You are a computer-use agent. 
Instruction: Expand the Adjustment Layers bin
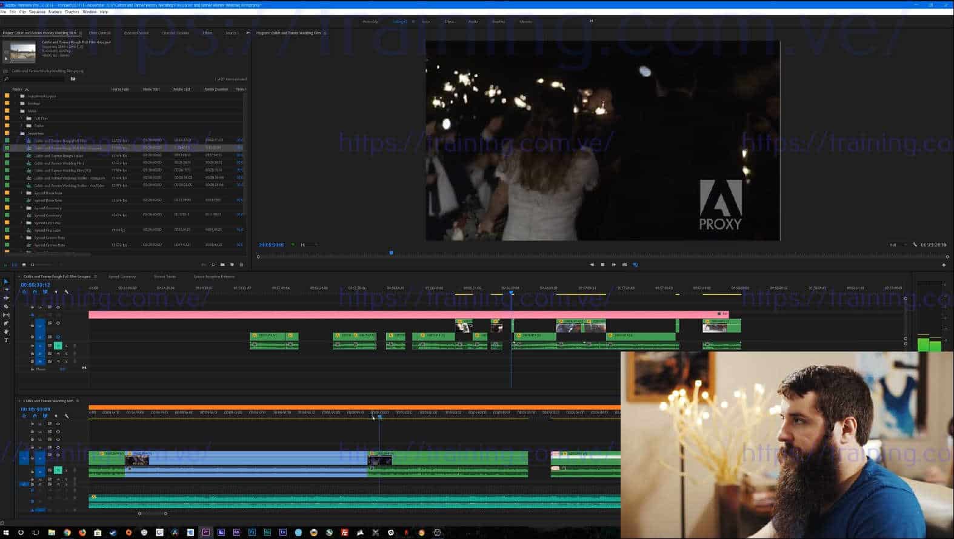pos(16,96)
